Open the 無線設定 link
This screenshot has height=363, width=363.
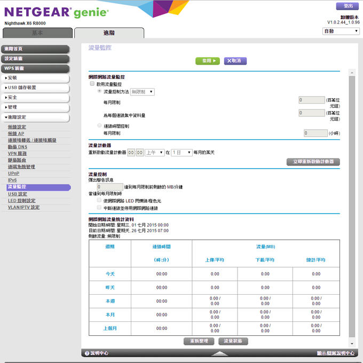click(17, 127)
